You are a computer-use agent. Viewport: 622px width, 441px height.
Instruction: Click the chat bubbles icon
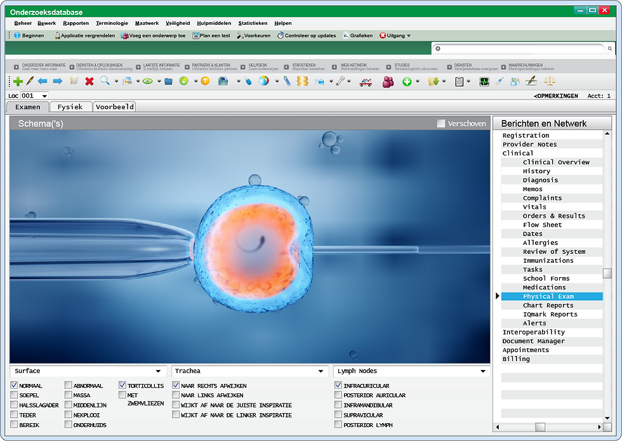point(320,81)
